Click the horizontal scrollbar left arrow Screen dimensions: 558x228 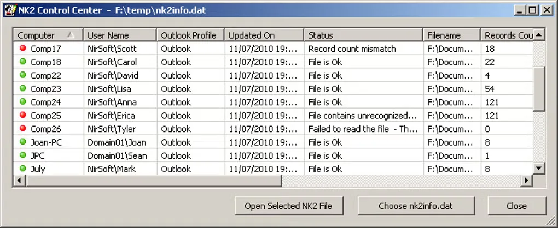click(19, 181)
